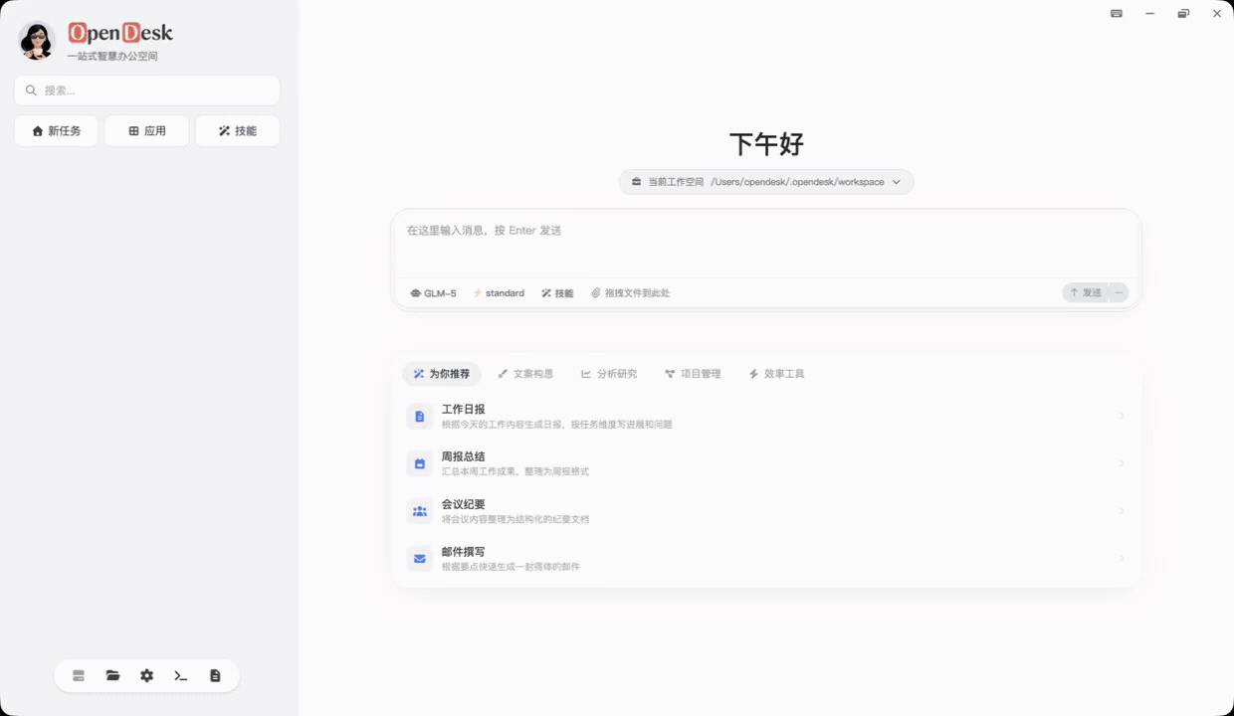Click the workspace path /Users/opendesk/.opendesk/workspace
The image size is (1234, 716).
797,182
